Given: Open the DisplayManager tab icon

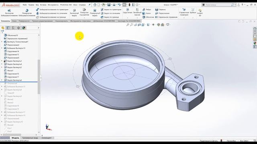Looking at the screenshot, I should 24,28.
